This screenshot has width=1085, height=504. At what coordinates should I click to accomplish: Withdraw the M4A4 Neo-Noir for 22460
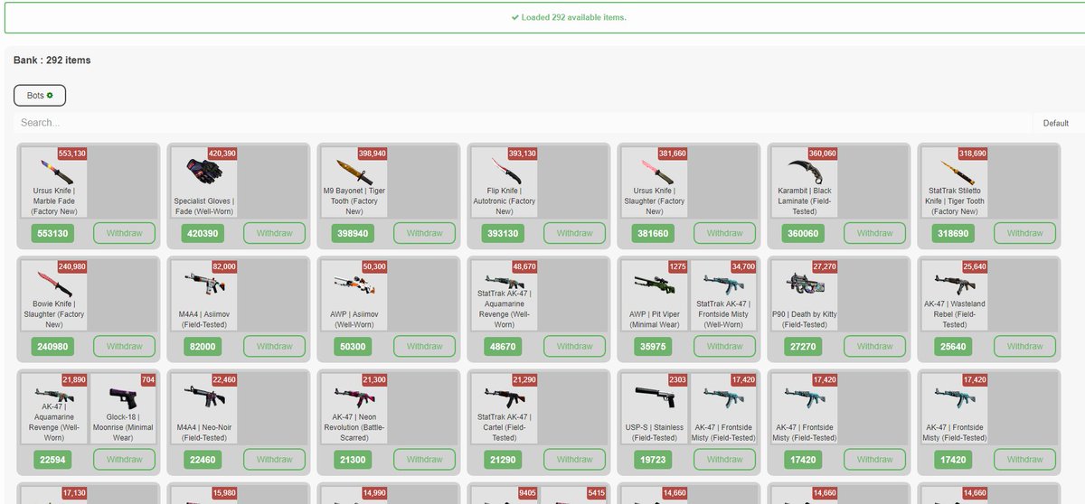pos(274,460)
